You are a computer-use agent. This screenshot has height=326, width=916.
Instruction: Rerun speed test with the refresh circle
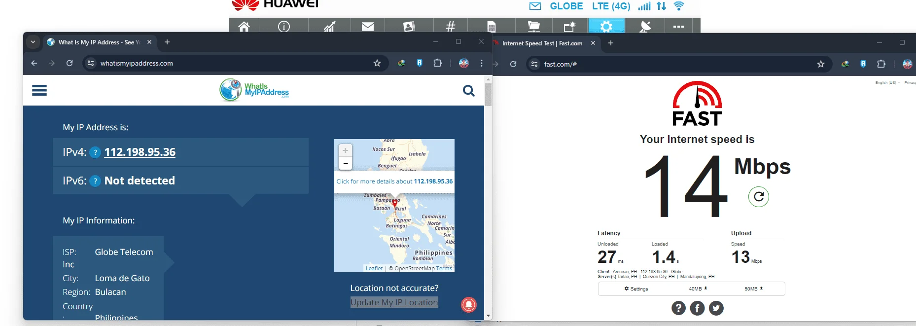click(x=759, y=197)
